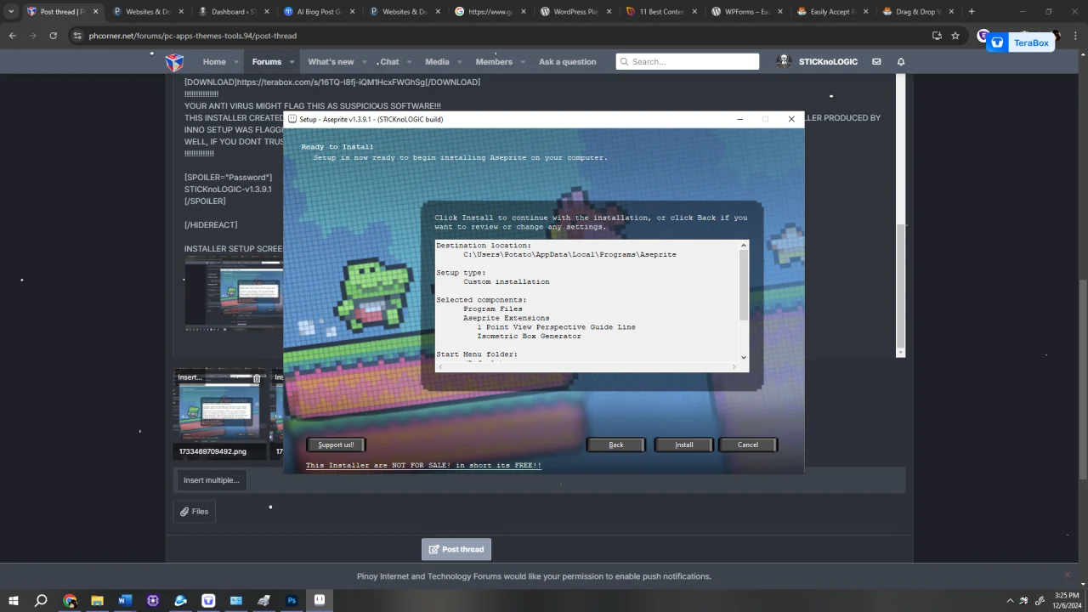This screenshot has width=1088, height=612.
Task: Expand the Forums menu dropdown arrow
Action: tap(292, 62)
